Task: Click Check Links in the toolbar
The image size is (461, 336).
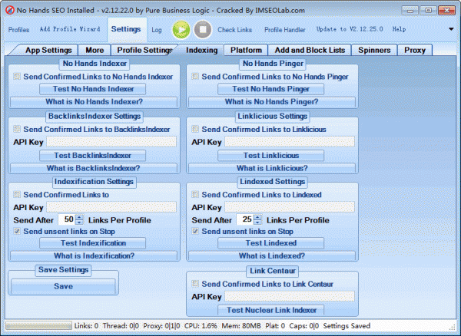Action: [234, 30]
